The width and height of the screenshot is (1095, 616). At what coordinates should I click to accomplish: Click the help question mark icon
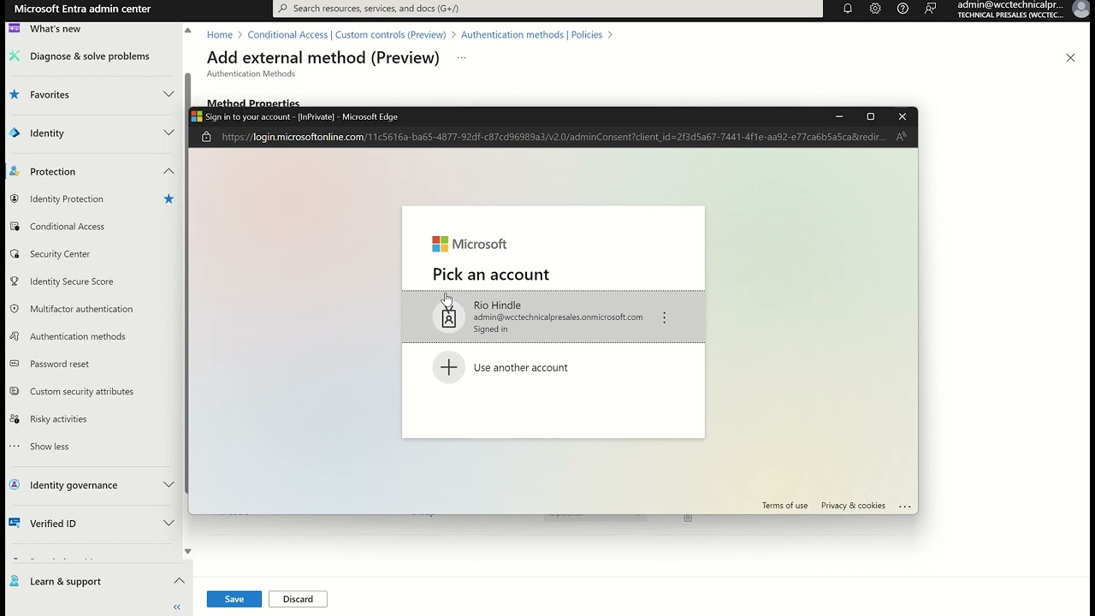point(903,9)
